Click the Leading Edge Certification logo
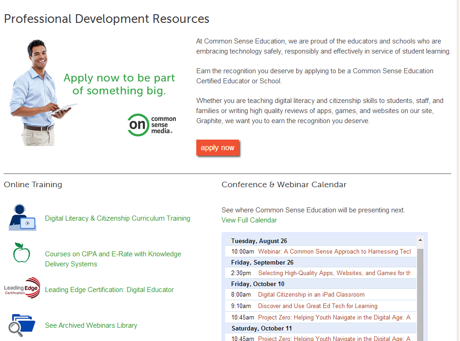Viewport: 460px width, 341px height. coord(22,288)
